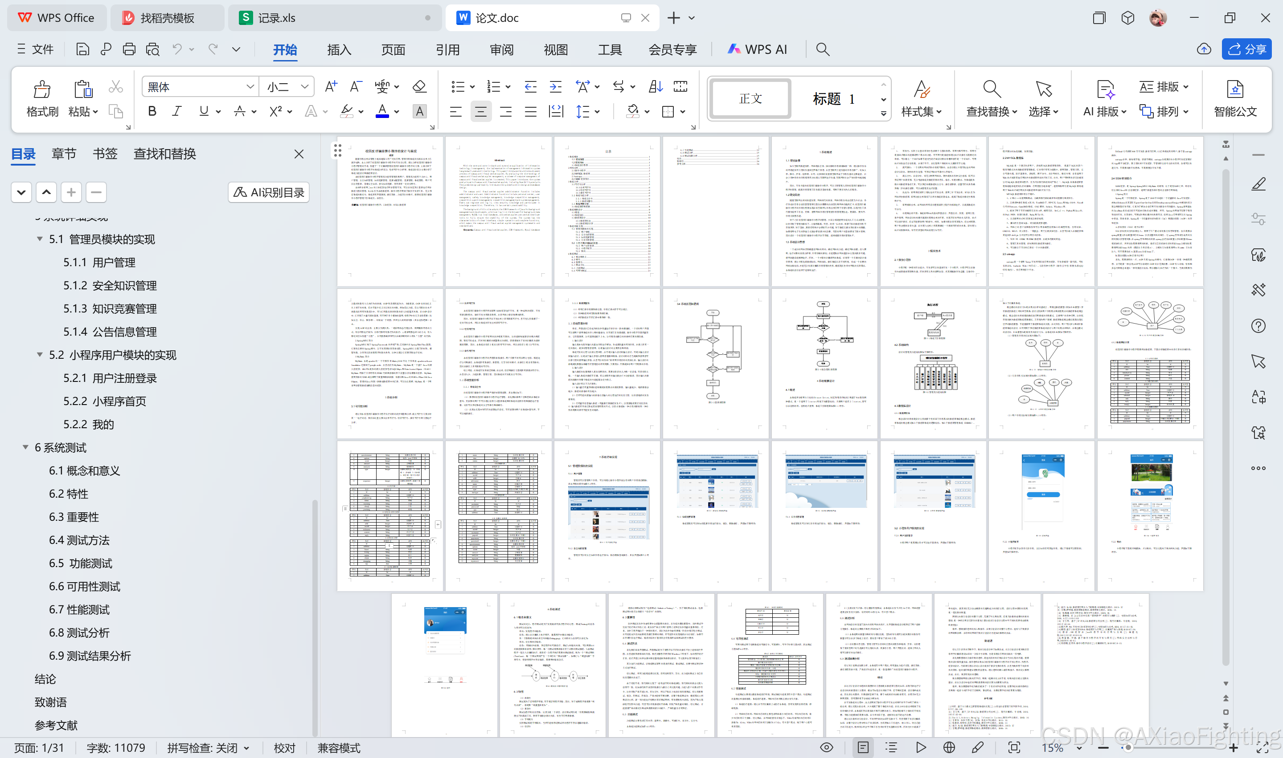Open the 审阅 ribbon tab
Viewport: 1283px width, 758px height.
[501, 49]
